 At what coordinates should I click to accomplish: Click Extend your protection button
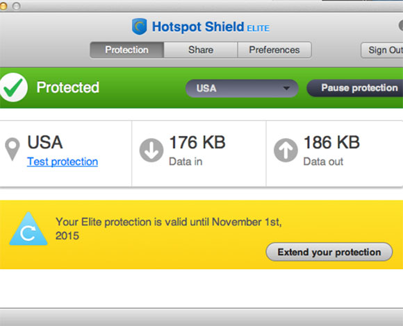point(329,252)
